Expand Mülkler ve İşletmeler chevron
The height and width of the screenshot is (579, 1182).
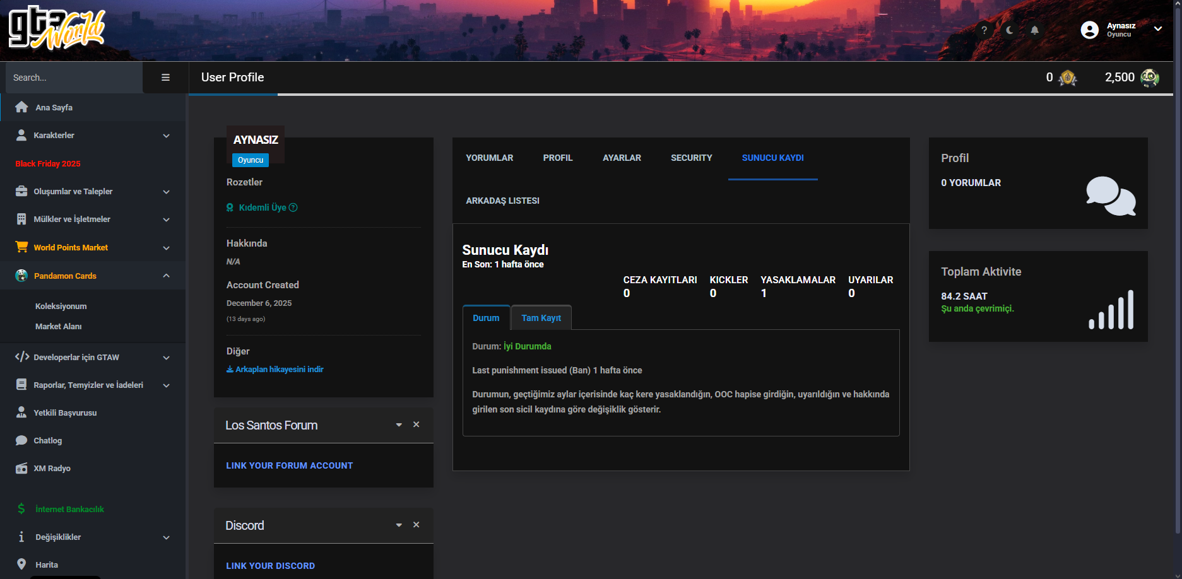pyautogui.click(x=166, y=219)
